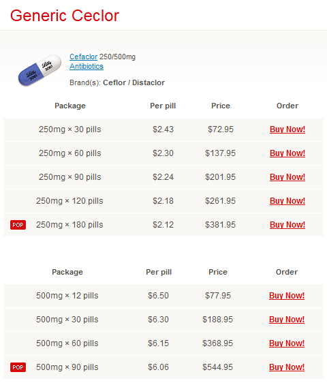Buy Now for 250mg × 30 pills

click(x=287, y=129)
